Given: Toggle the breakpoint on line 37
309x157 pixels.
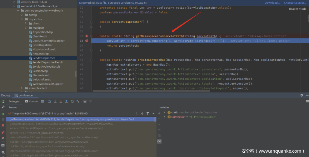Looking at the screenshot, I should point(87,36).
